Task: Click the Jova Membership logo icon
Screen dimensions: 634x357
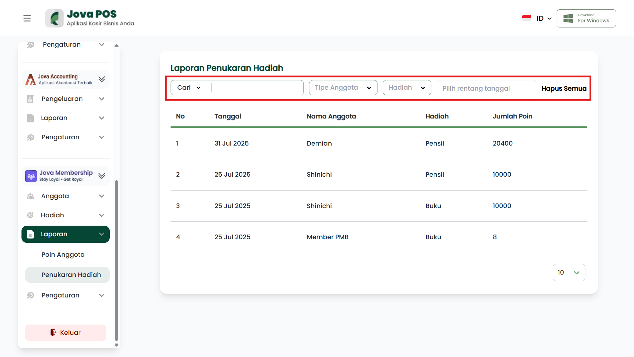Action: coord(31,176)
